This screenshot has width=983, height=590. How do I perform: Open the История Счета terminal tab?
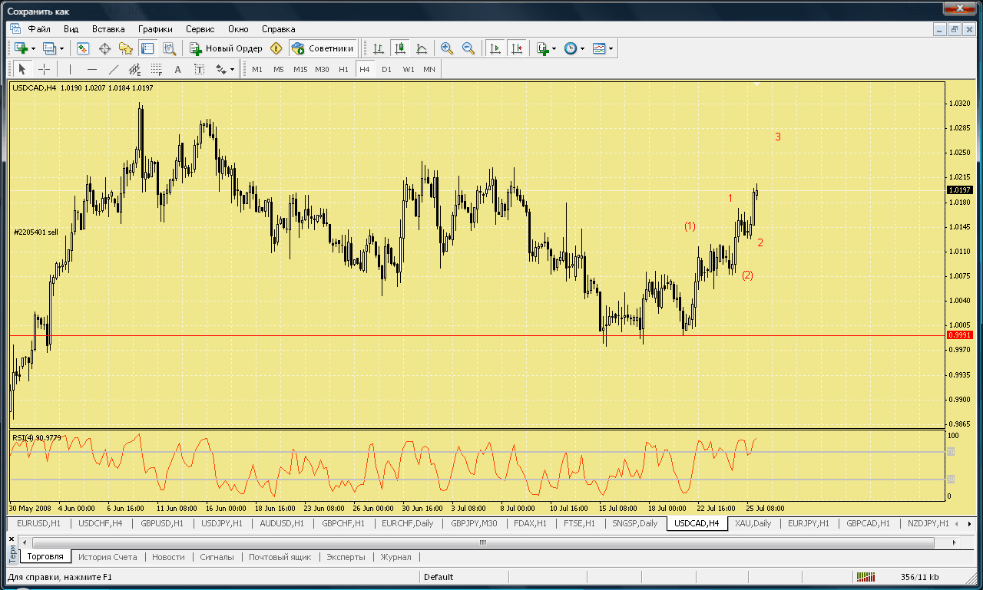tap(108, 557)
